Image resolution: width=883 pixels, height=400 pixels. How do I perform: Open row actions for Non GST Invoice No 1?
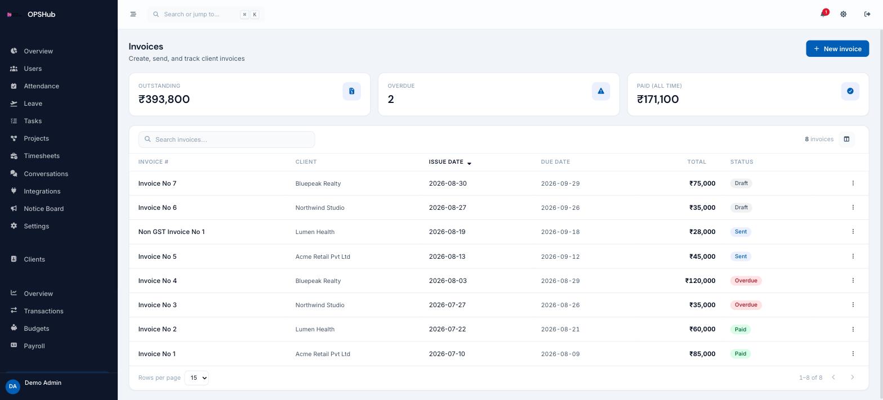[853, 231]
